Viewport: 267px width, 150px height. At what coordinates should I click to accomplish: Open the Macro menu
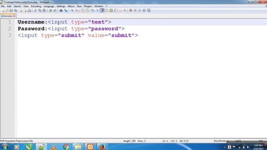(x=71, y=6)
